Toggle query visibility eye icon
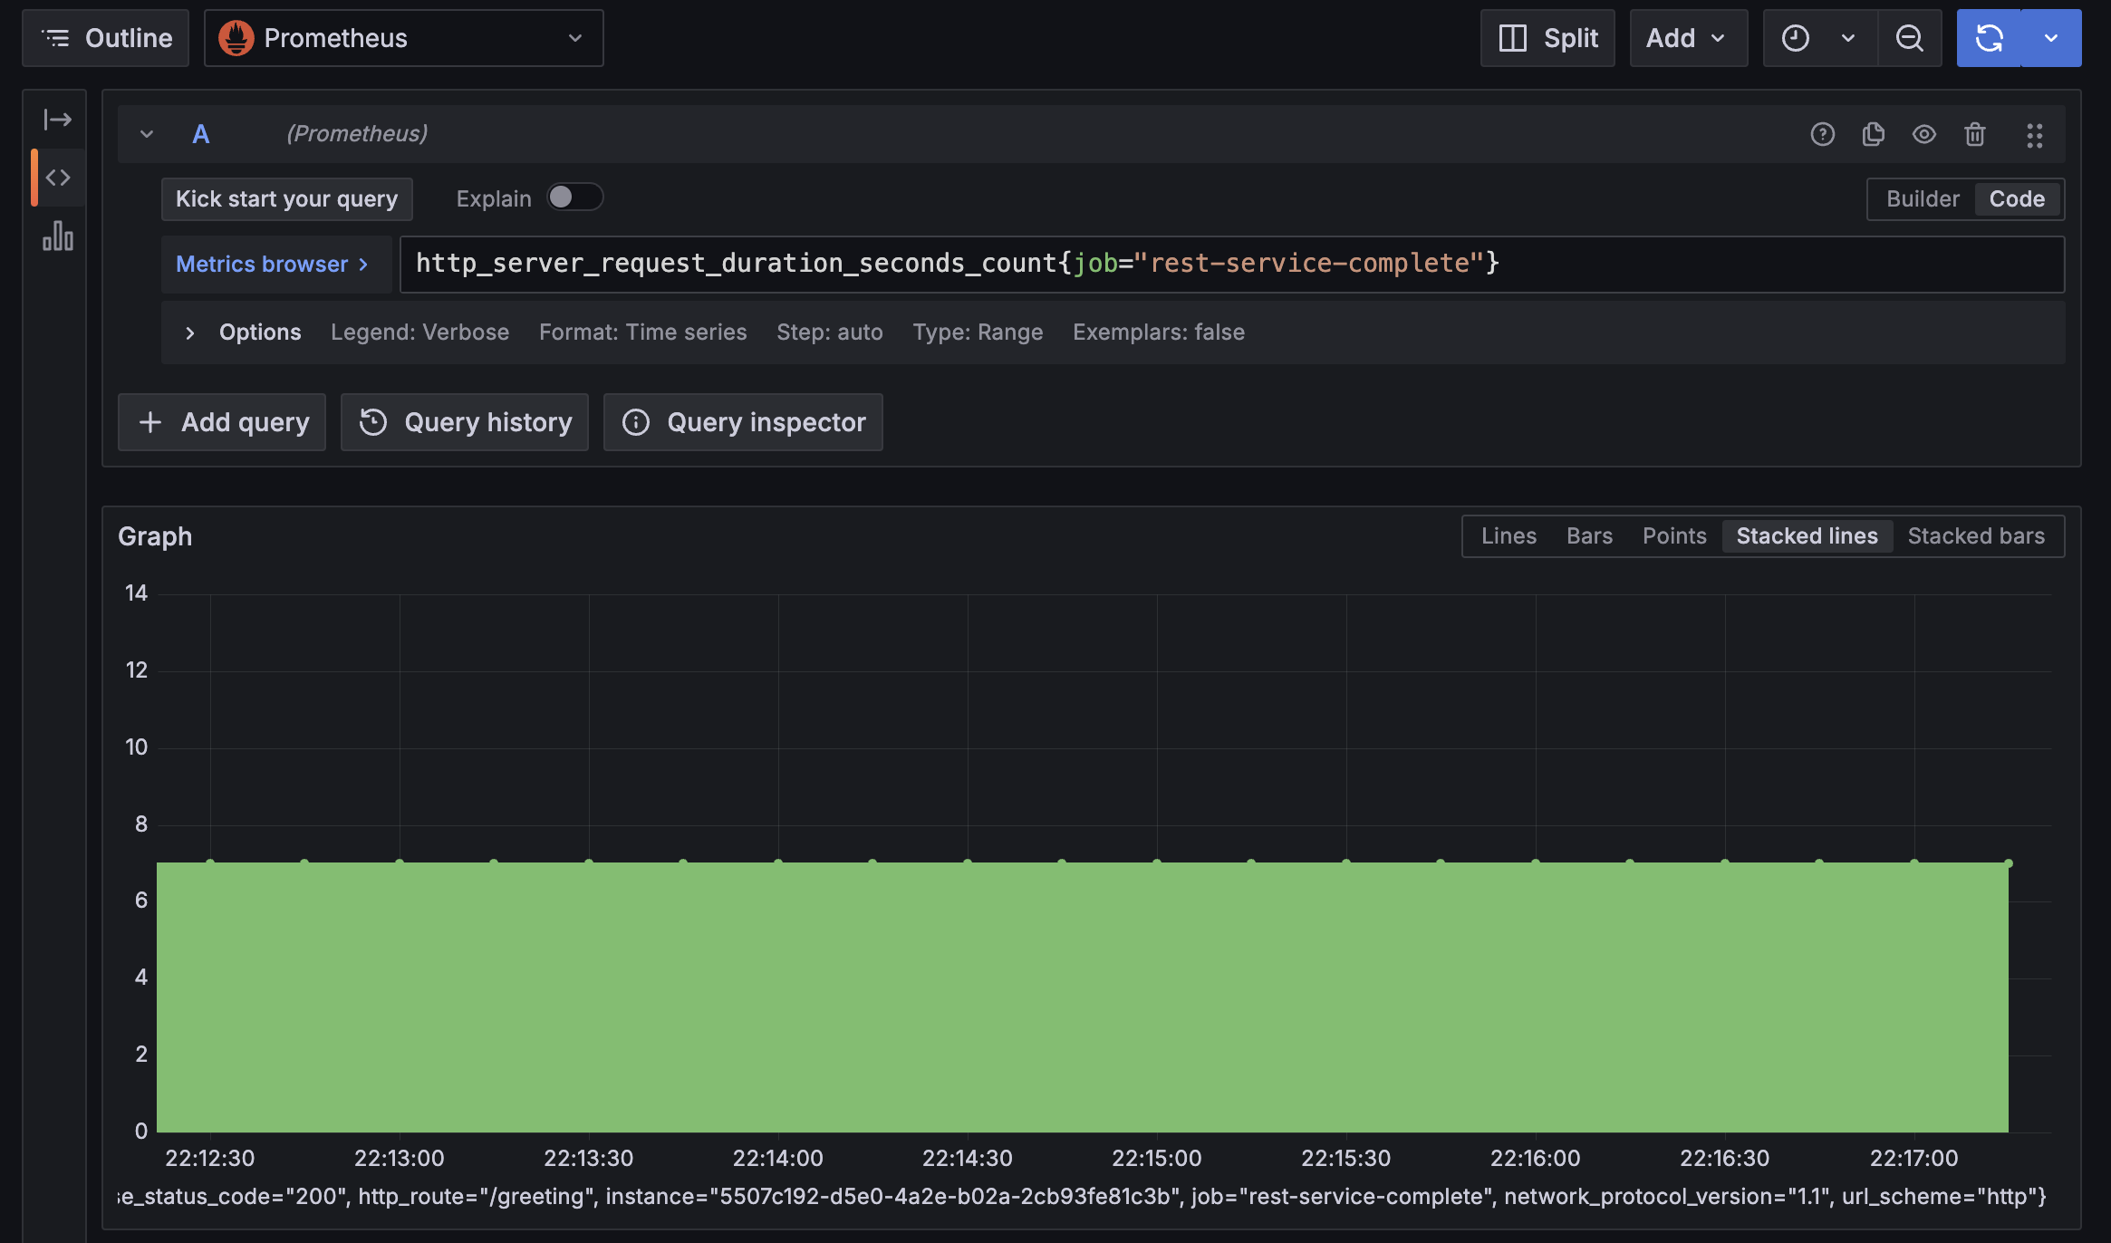Image resolution: width=2111 pixels, height=1243 pixels. (1924, 134)
